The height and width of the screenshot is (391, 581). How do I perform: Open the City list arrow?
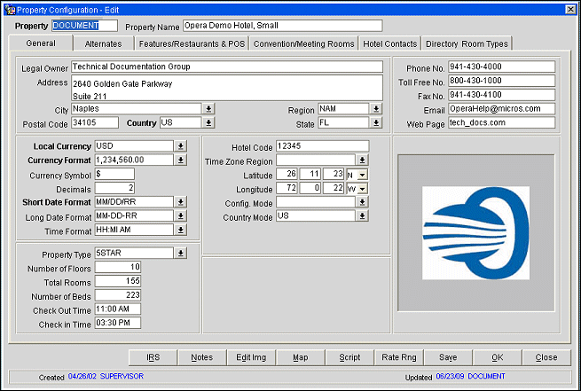point(208,109)
